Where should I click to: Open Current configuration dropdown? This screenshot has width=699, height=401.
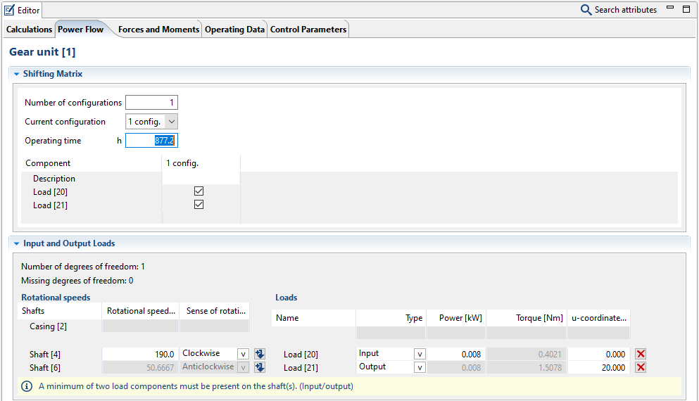tap(172, 122)
